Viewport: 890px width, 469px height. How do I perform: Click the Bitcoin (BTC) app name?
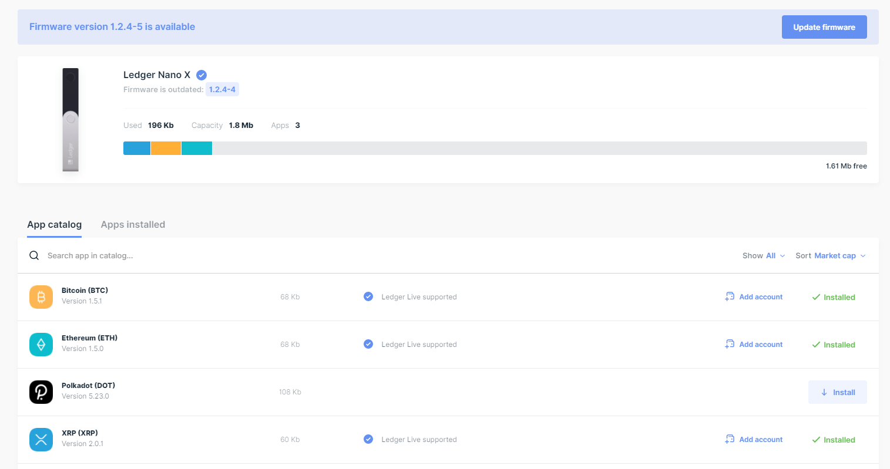point(85,291)
